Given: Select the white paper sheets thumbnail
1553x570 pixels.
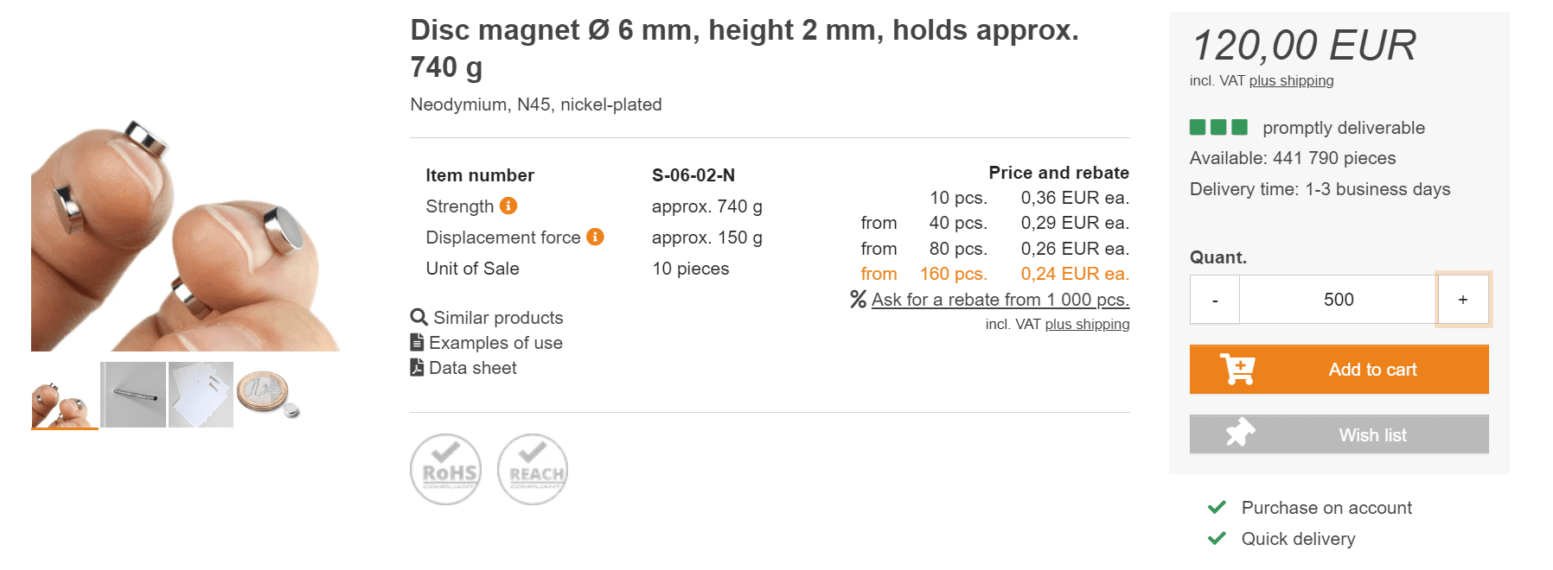Looking at the screenshot, I should 201,395.
